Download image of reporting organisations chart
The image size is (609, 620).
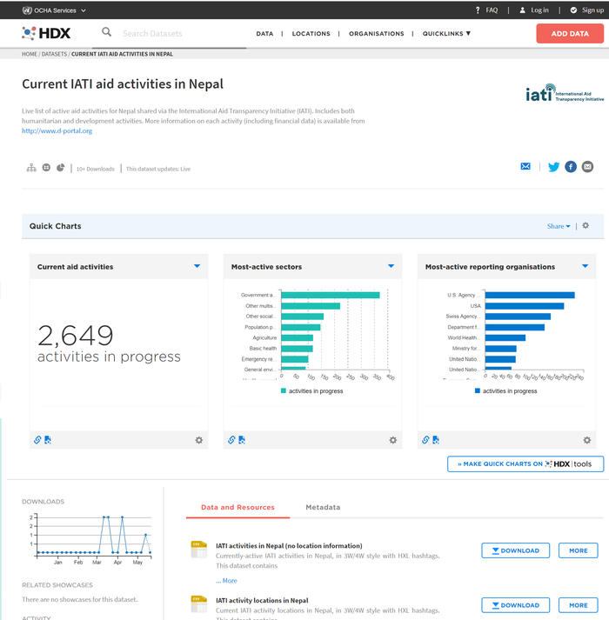pyautogui.click(x=436, y=440)
